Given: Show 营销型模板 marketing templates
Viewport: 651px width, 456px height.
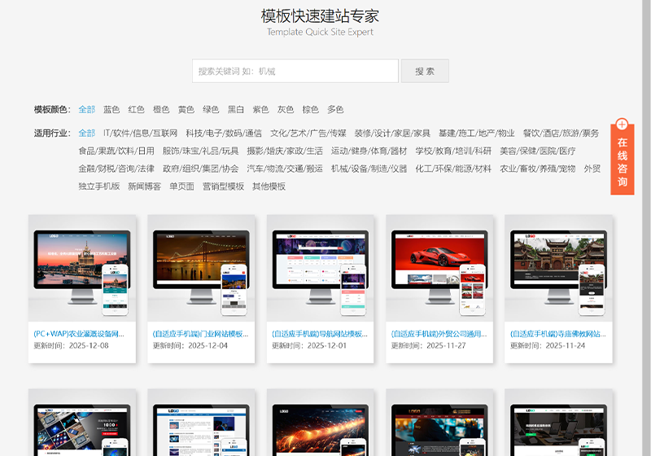Looking at the screenshot, I should pyautogui.click(x=223, y=186).
